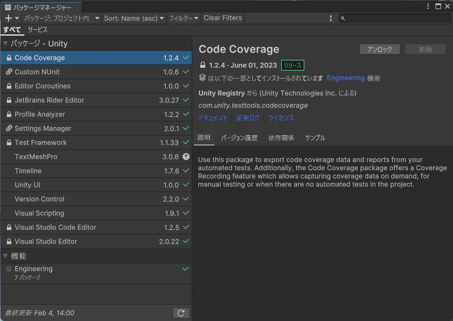Click the 最終更新 Feb 4, 14:00 status text
453x321 pixels.
(x=40, y=313)
